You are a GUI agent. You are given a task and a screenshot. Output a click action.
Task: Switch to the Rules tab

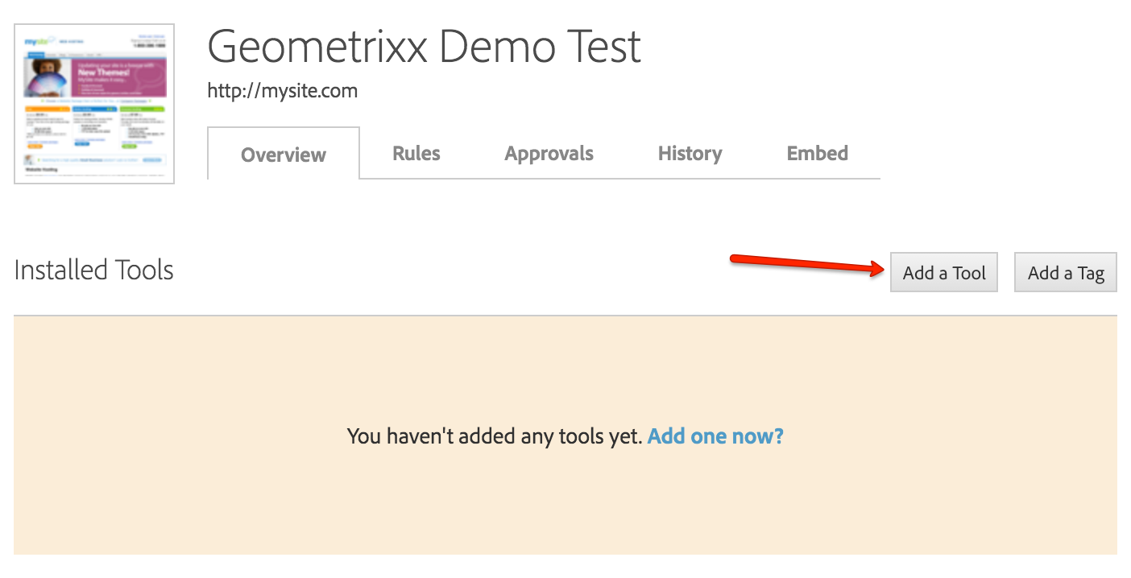[x=416, y=153]
